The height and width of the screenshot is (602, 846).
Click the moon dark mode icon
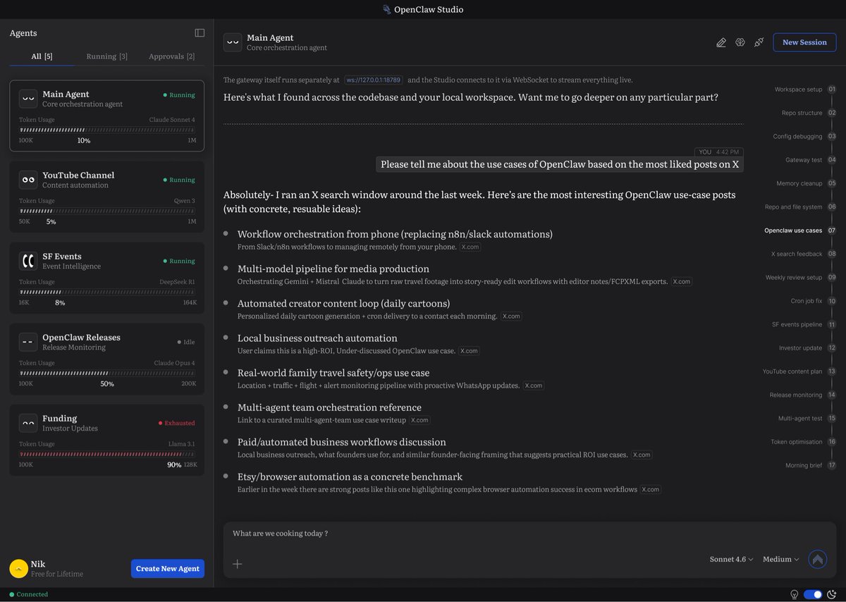pos(831,594)
